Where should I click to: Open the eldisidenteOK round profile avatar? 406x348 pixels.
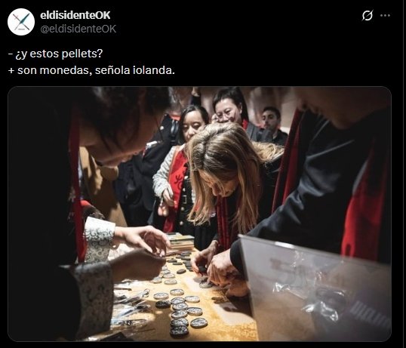coord(21,22)
